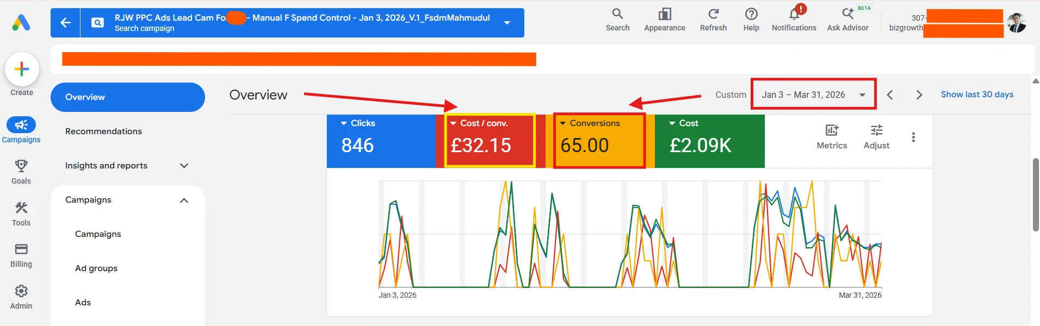This screenshot has height=326, width=1040.
Task: Change the Conversions metric dropdown
Action: 590,123
